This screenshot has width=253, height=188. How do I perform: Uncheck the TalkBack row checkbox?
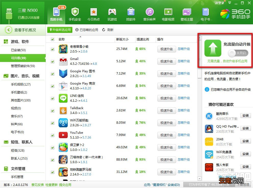tap(52, 111)
